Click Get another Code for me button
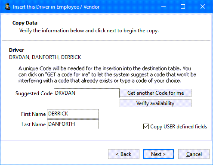The height and width of the screenshot is (165, 213). [155, 93]
